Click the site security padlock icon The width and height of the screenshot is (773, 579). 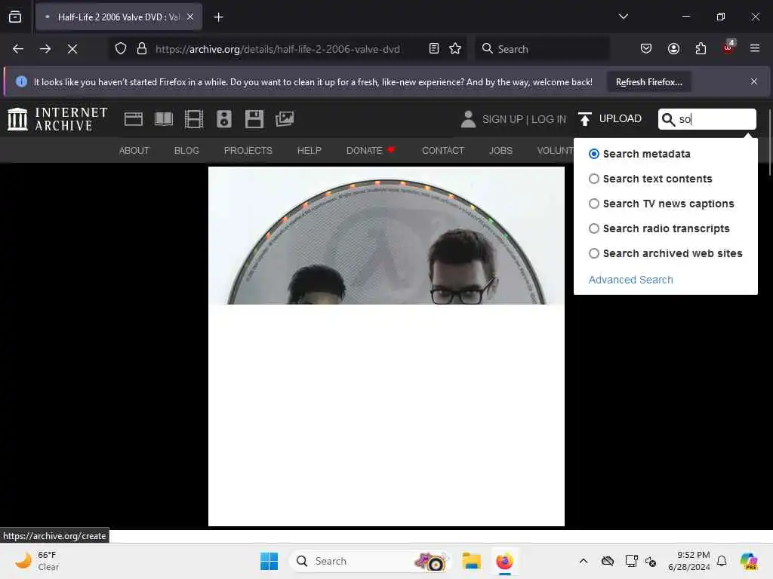[142, 49]
